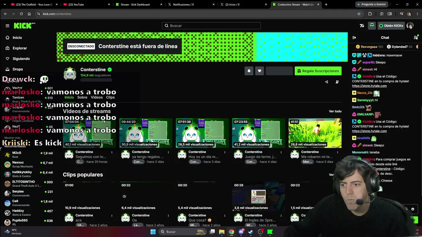Image resolution: width=422 pixels, height=237 pixels.
Task: Open Chrome extensions puzzle icon
Action: click(x=370, y=14)
